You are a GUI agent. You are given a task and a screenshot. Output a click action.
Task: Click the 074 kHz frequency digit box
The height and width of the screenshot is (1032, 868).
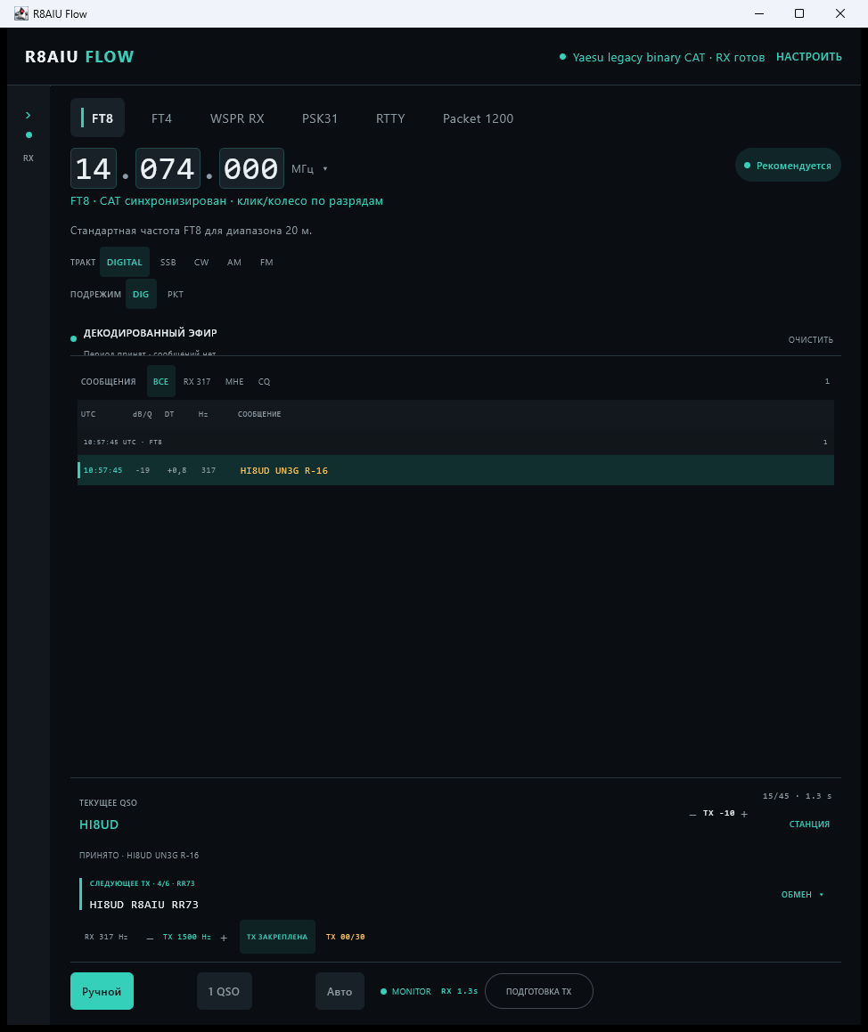coord(168,168)
